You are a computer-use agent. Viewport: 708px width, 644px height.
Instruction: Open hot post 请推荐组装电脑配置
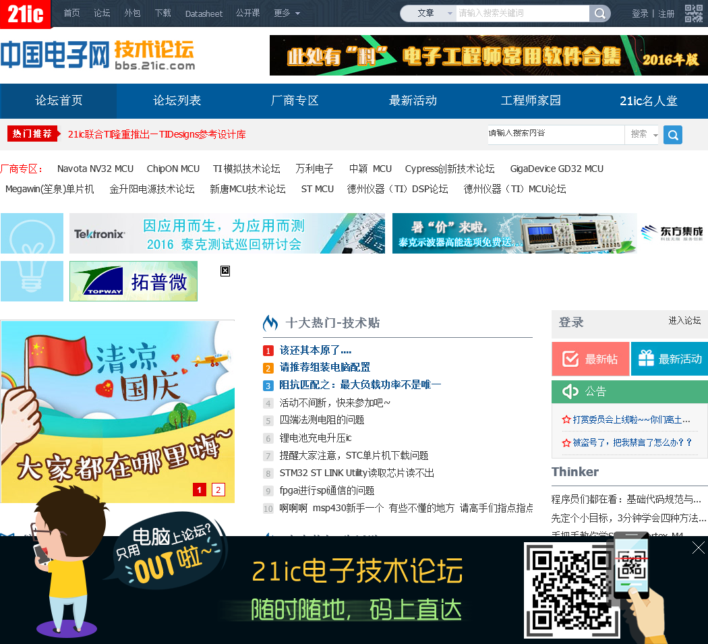tap(324, 368)
